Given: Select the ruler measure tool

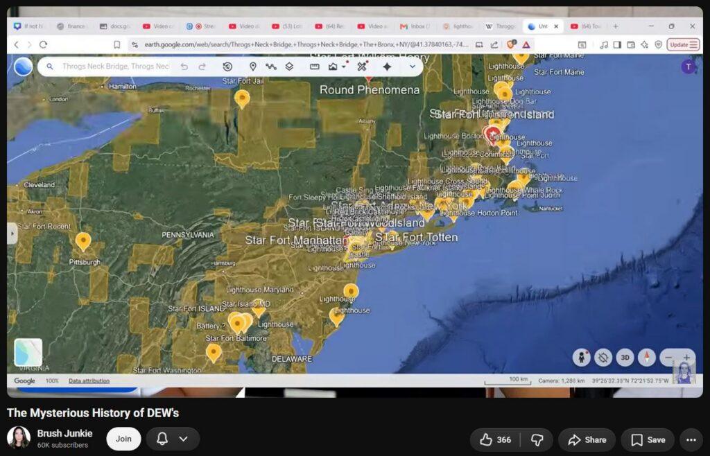Looking at the screenshot, I should coord(315,67).
